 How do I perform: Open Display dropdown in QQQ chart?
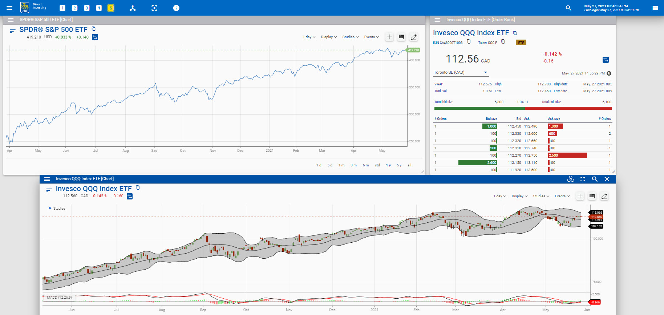click(519, 196)
